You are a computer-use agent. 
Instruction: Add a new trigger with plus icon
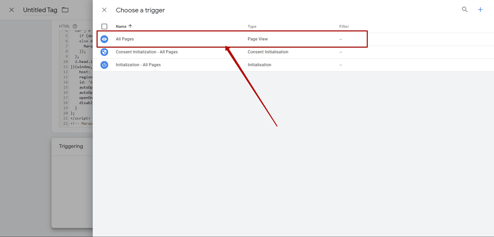[480, 10]
